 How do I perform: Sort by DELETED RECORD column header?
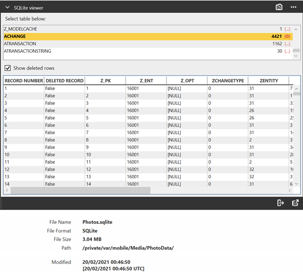tap(64, 81)
